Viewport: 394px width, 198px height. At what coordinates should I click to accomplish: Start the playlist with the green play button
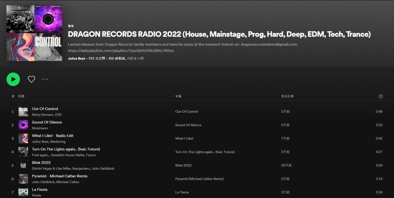[13, 79]
